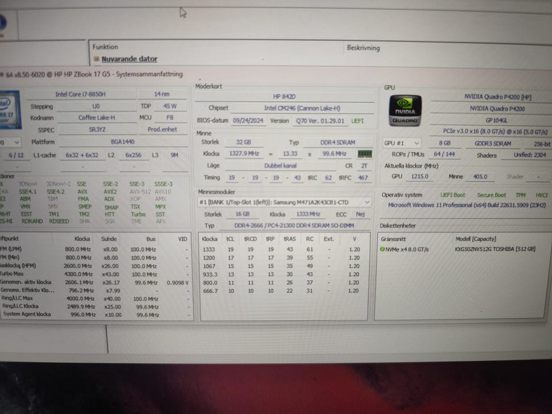Click the 0.9098 V VID value
This screenshot has height=414, width=552.
178,283
